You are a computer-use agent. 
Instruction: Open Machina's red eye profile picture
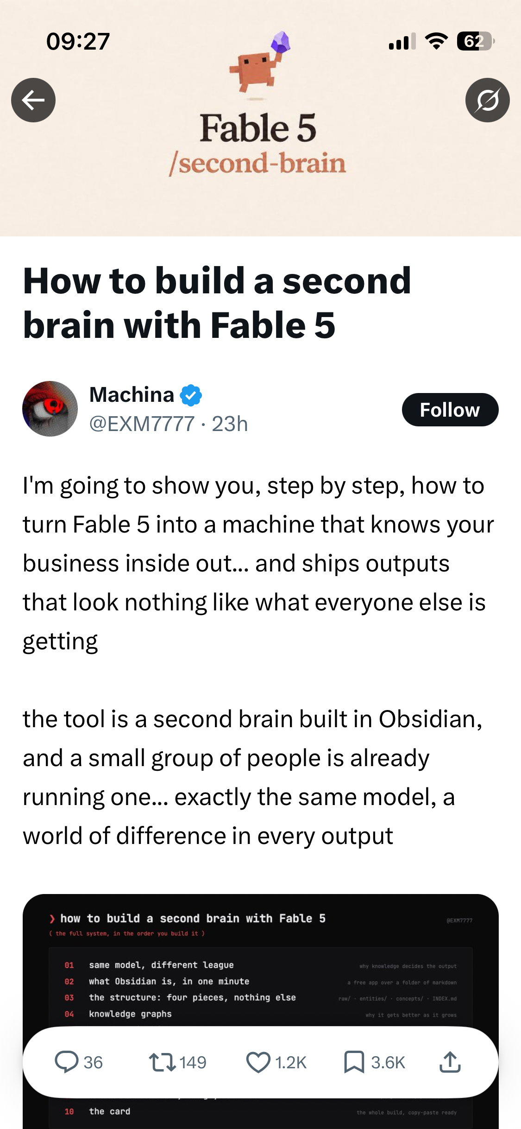point(50,409)
